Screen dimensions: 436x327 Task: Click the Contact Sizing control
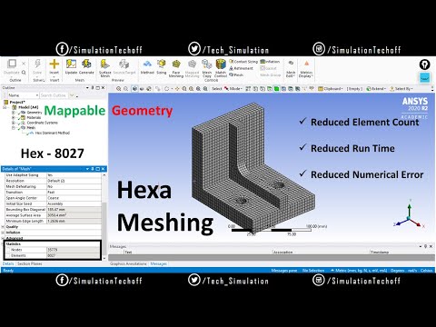pos(243,62)
